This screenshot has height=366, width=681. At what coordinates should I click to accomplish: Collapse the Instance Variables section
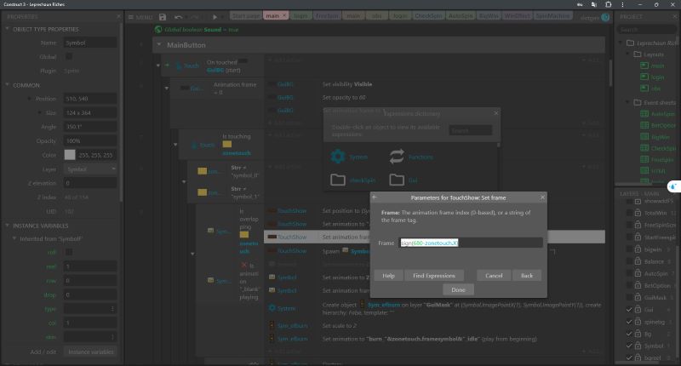coord(7,226)
